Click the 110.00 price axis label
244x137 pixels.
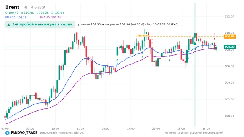click(230, 33)
